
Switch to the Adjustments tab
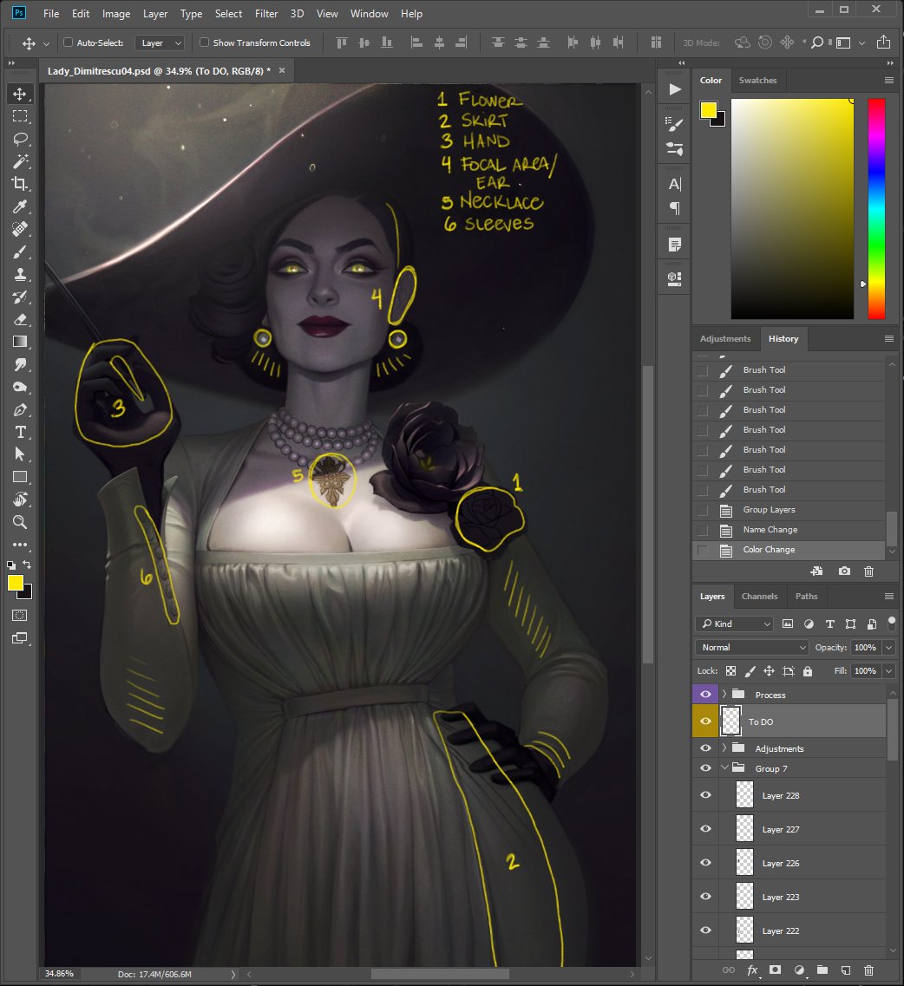point(725,338)
